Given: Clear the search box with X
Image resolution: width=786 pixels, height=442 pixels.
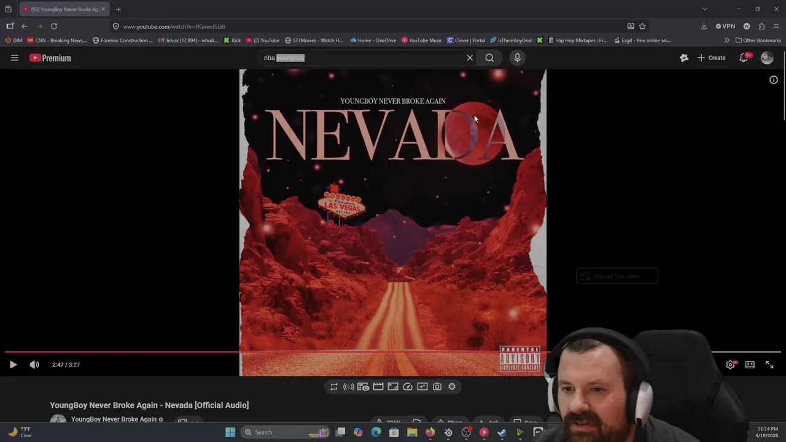Looking at the screenshot, I should point(470,58).
